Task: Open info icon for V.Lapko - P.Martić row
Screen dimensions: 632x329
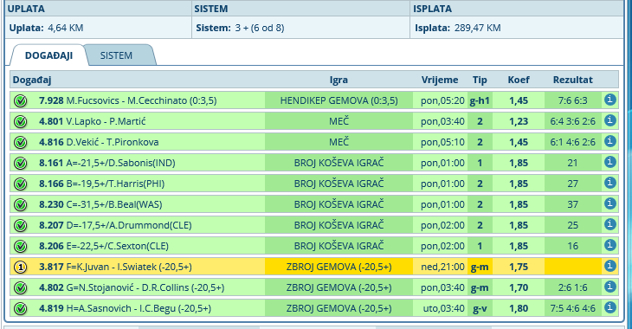Action: [609, 120]
